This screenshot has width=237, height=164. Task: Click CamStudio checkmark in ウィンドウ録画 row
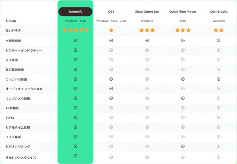218,79
